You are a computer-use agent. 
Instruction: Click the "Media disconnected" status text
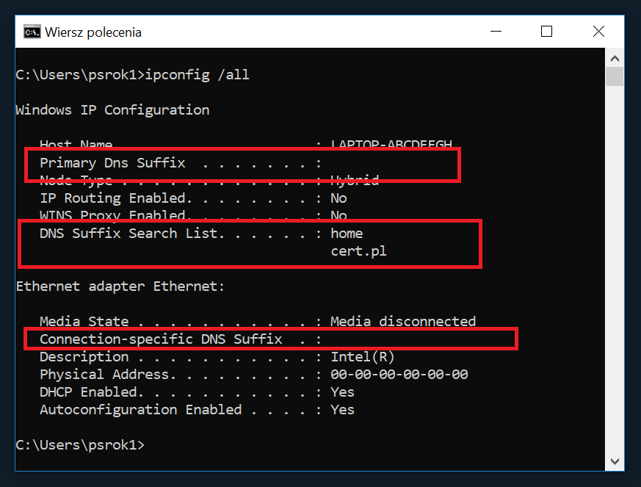tap(403, 322)
